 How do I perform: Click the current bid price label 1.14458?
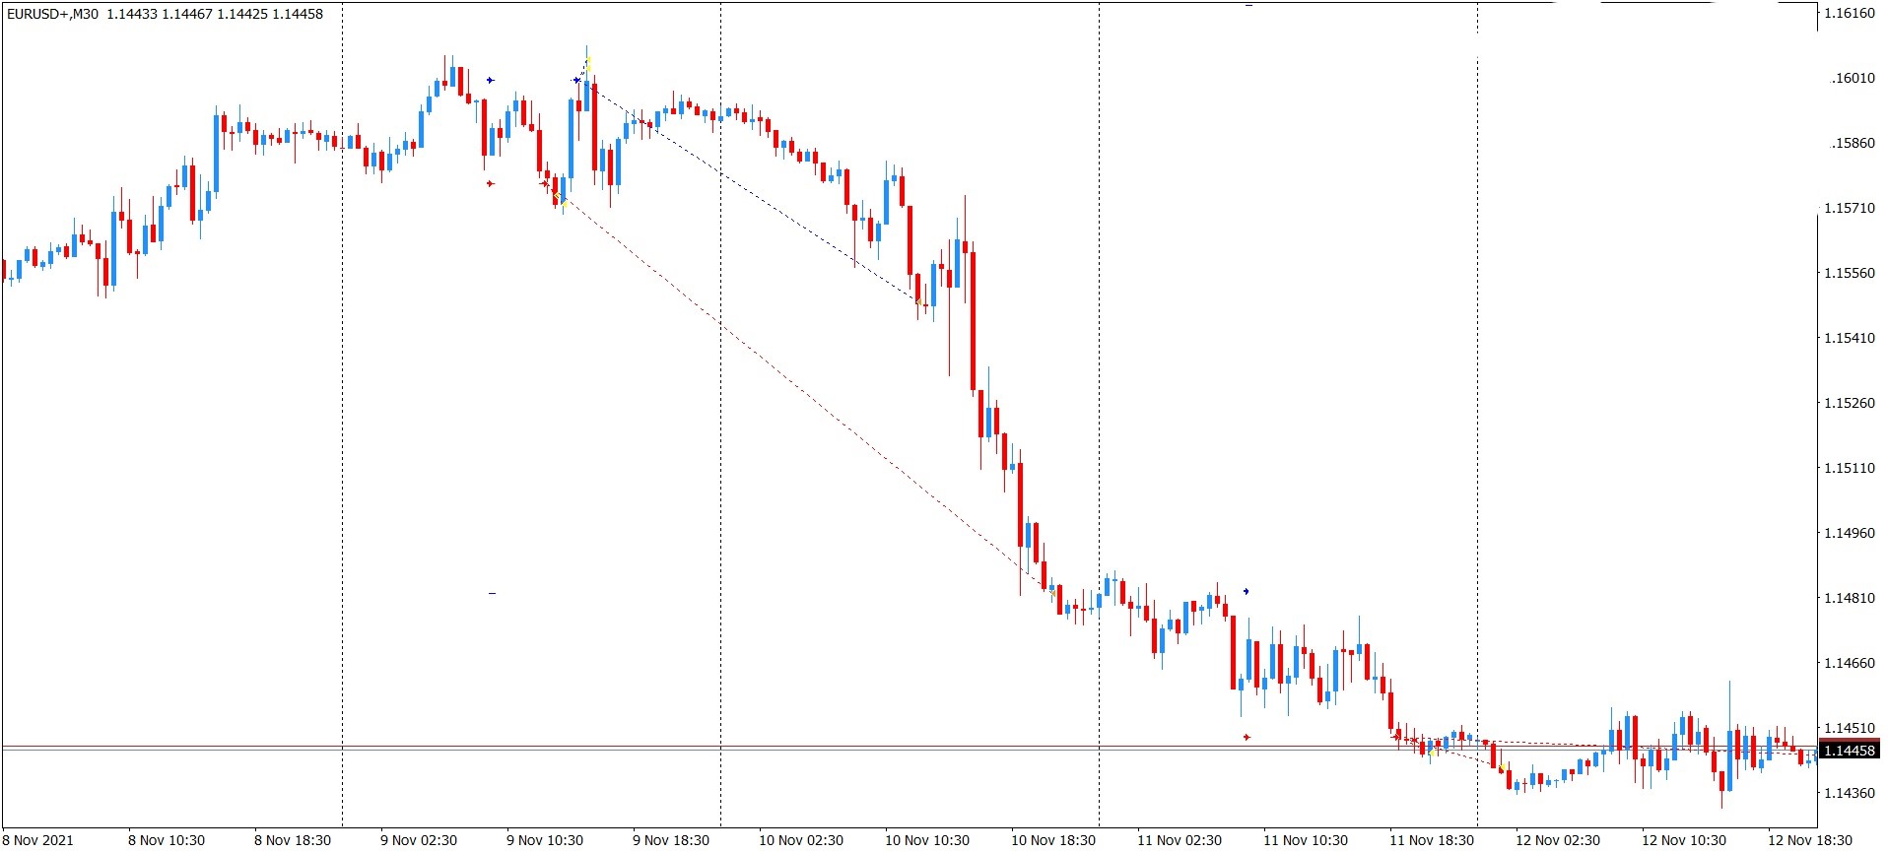coord(1850,751)
